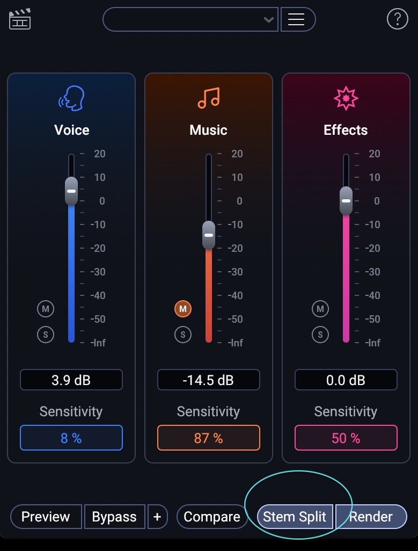This screenshot has width=418, height=551.
Task: Click the Music dB value field
Action: tap(208, 380)
